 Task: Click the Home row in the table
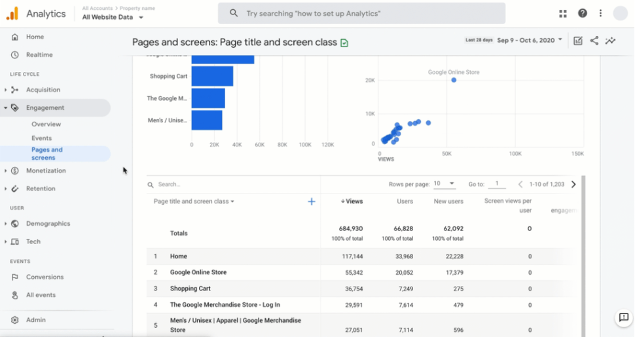363,257
